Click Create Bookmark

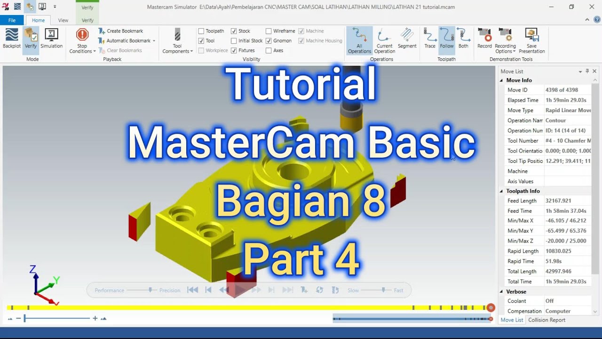click(x=121, y=31)
